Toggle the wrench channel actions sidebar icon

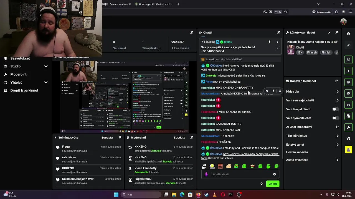(x=349, y=127)
